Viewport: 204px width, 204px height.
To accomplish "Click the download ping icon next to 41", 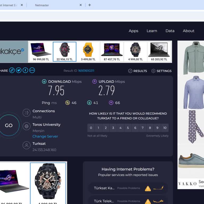I will tap(89, 103).
